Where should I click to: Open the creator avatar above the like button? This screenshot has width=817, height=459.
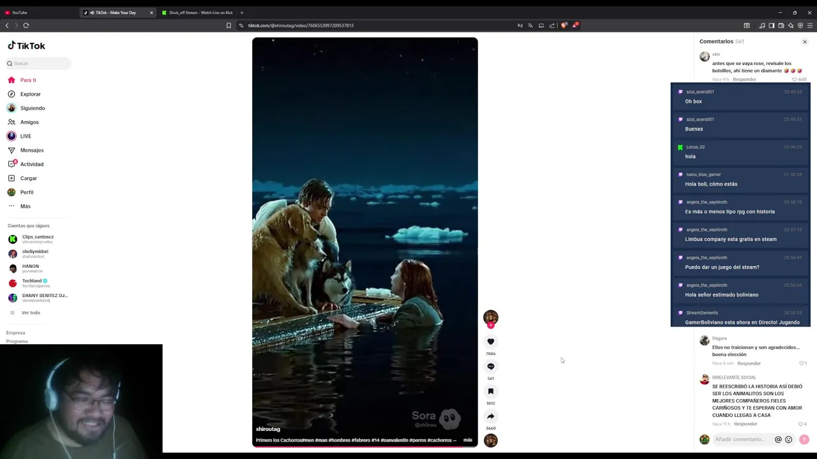tap(490, 317)
